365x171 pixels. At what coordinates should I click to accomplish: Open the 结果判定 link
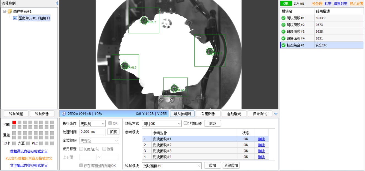click(x=341, y=4)
